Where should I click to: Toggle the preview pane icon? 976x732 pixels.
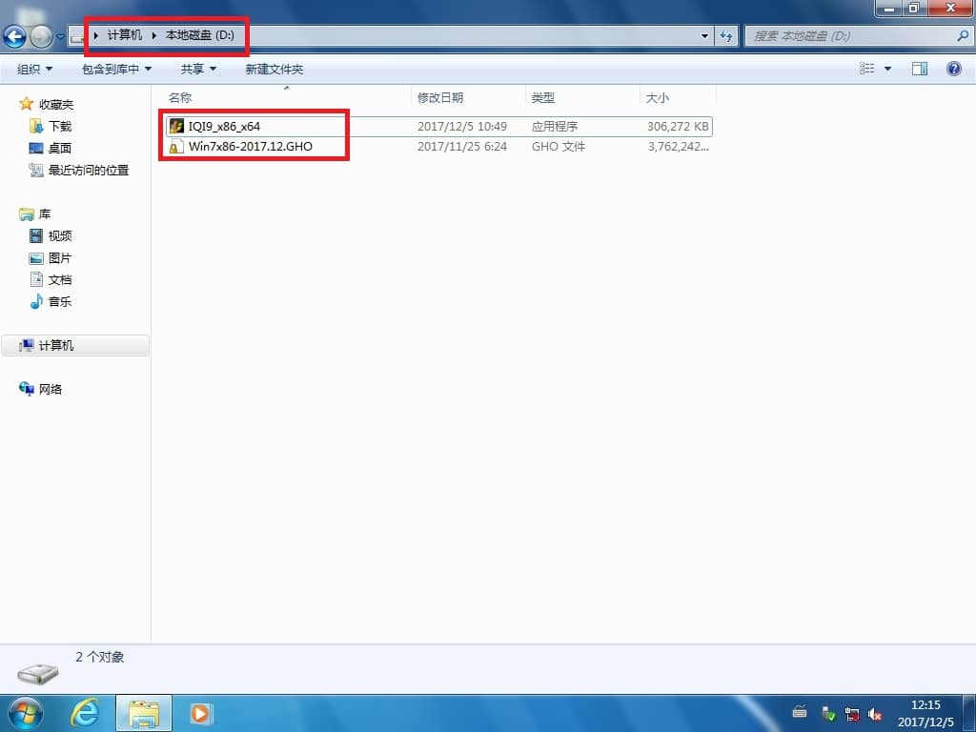pyautogui.click(x=920, y=69)
